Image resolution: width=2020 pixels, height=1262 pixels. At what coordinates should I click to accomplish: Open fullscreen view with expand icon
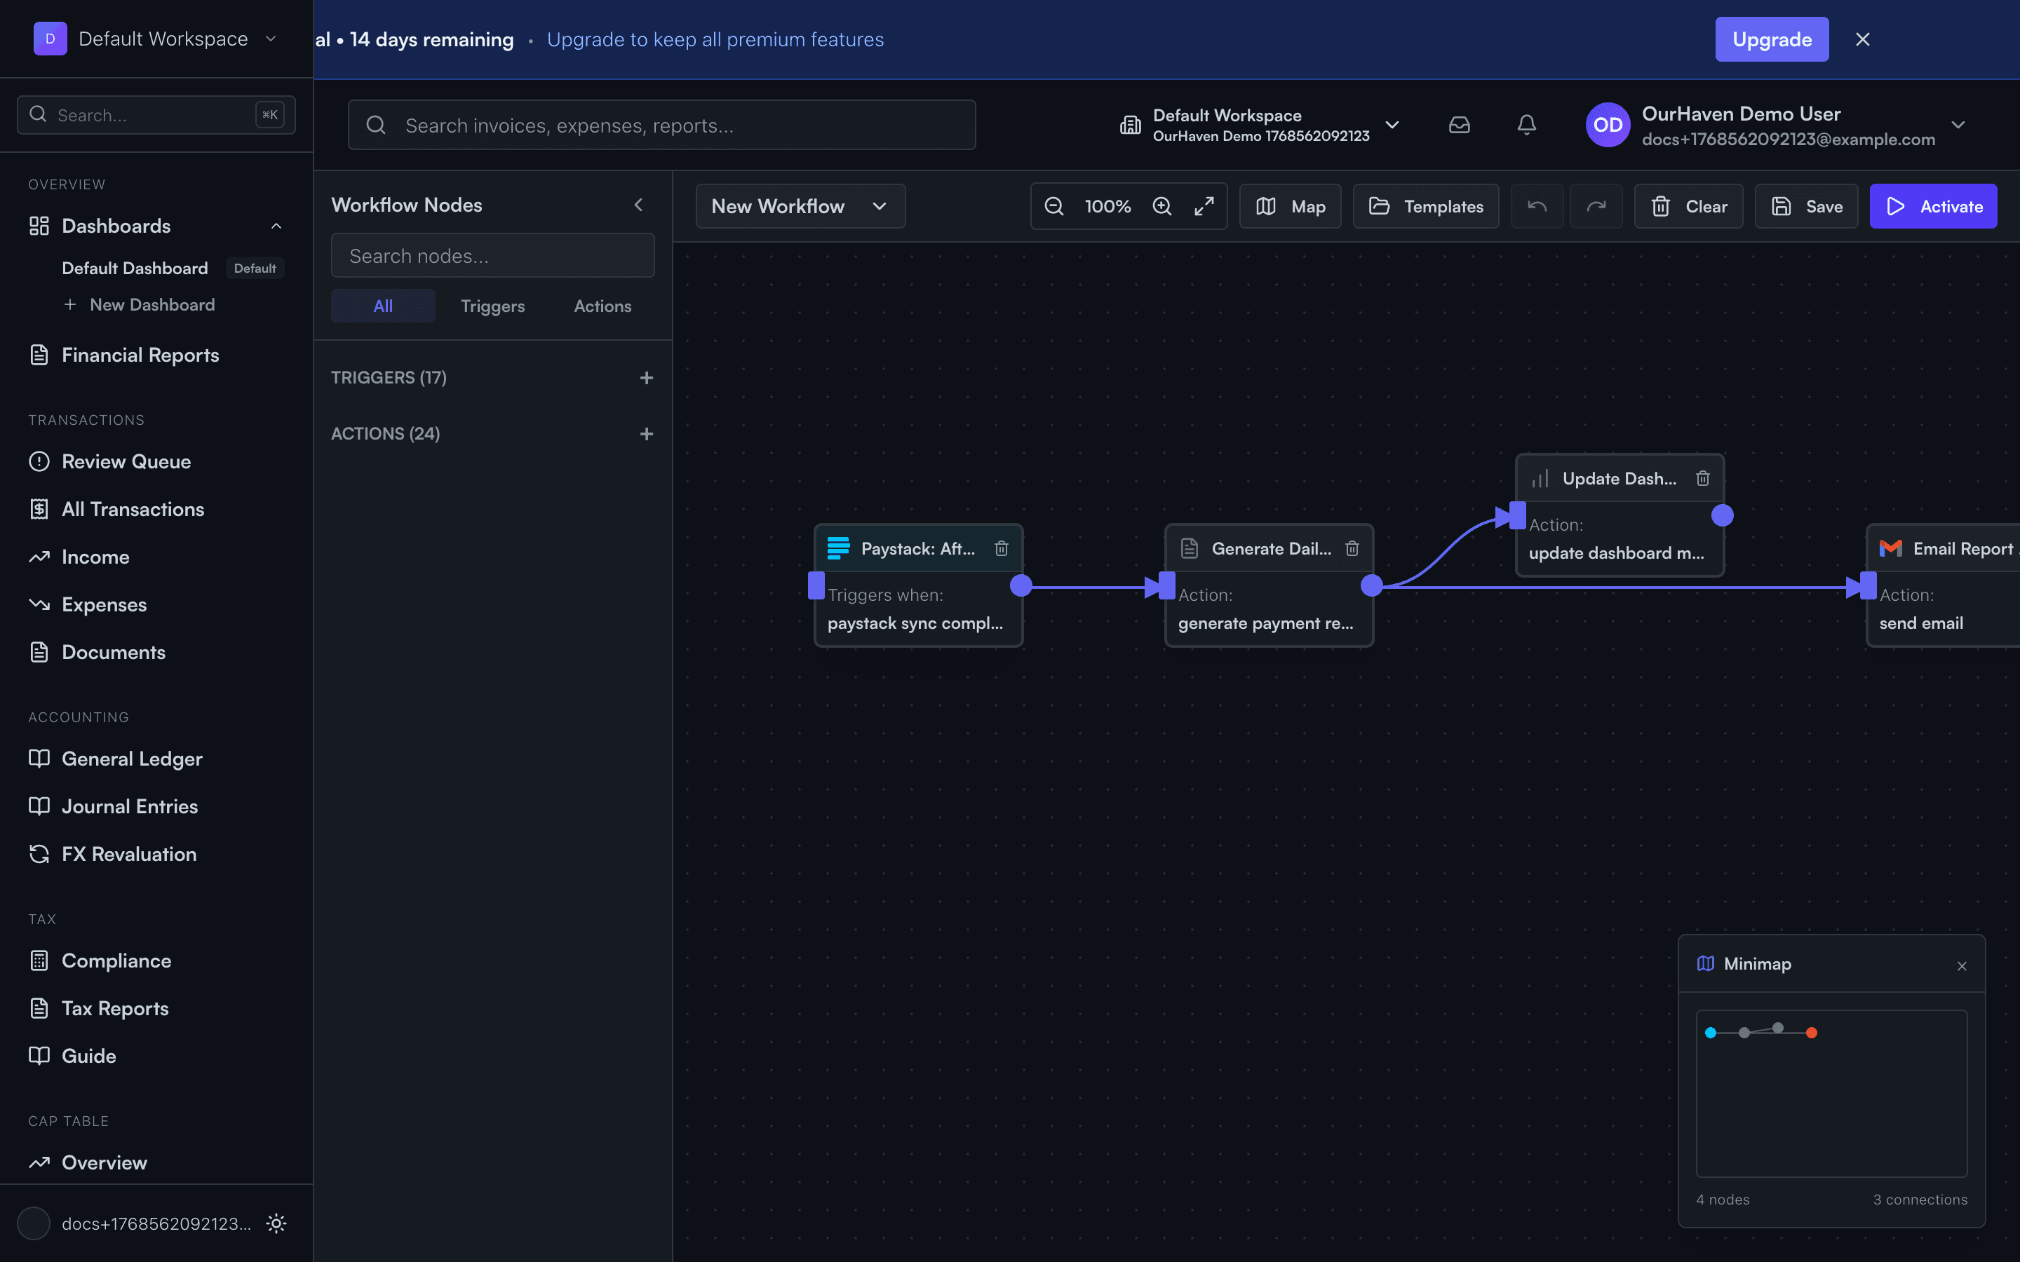click(1204, 206)
